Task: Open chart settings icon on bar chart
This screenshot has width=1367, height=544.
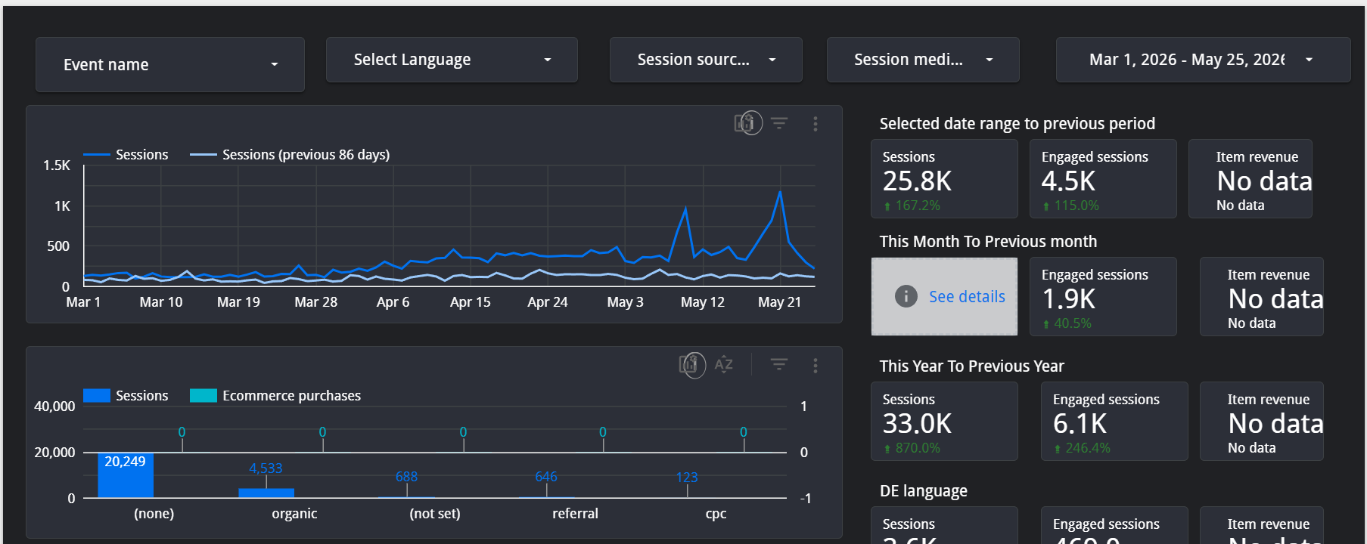Action: click(x=691, y=364)
